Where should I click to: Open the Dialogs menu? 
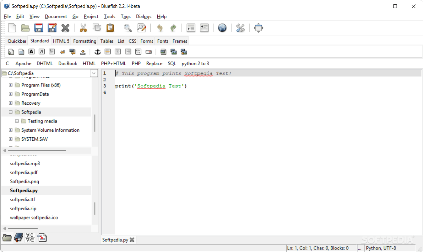[144, 16]
